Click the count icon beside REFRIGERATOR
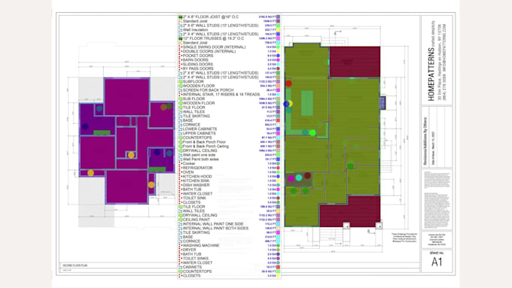Viewport: 512px width, 288px height. tap(180, 168)
